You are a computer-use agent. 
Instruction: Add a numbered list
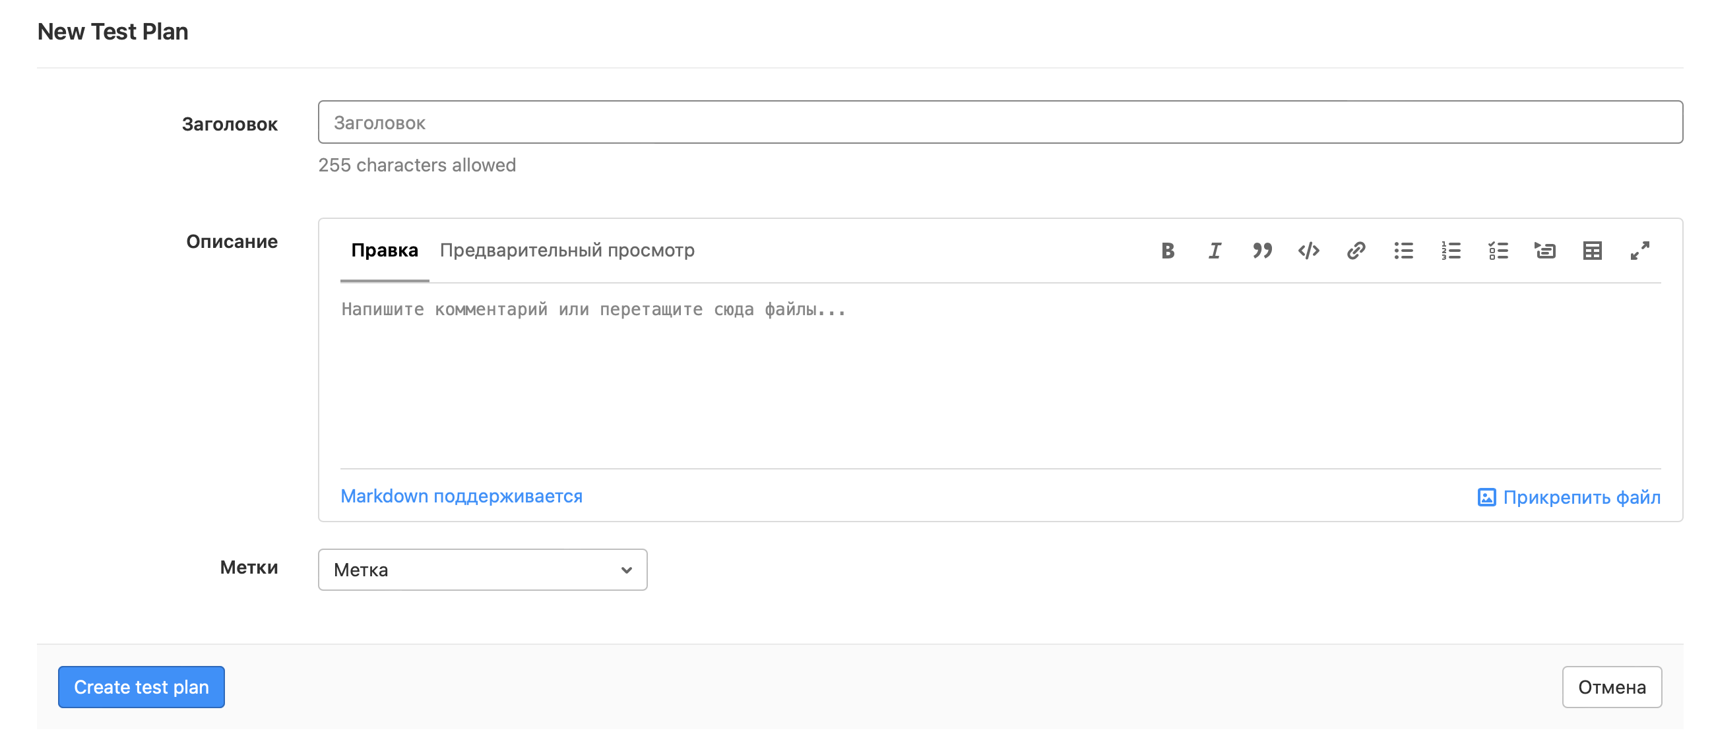[x=1451, y=251]
